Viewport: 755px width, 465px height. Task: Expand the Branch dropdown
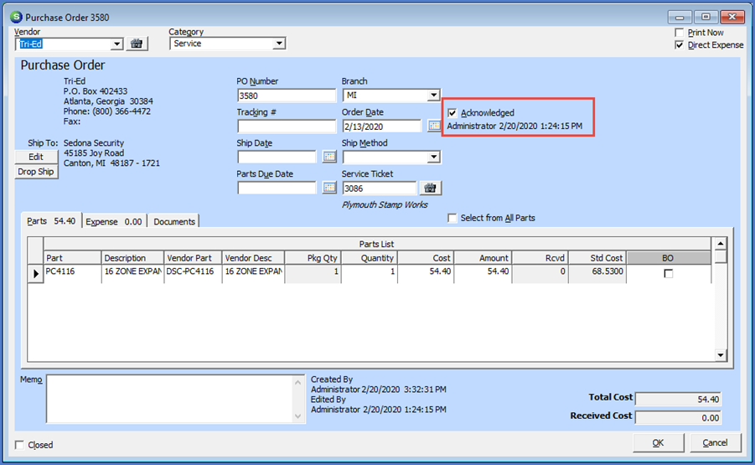click(x=433, y=96)
